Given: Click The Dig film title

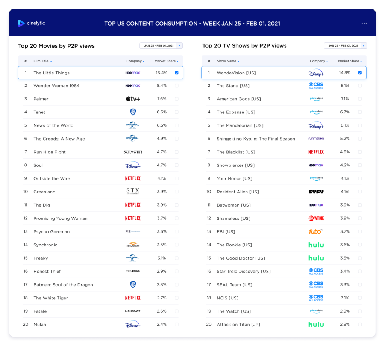Looking at the screenshot, I should (x=42, y=205).
